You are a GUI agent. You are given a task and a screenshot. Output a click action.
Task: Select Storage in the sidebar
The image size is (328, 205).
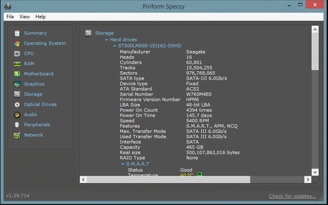[x=33, y=94]
